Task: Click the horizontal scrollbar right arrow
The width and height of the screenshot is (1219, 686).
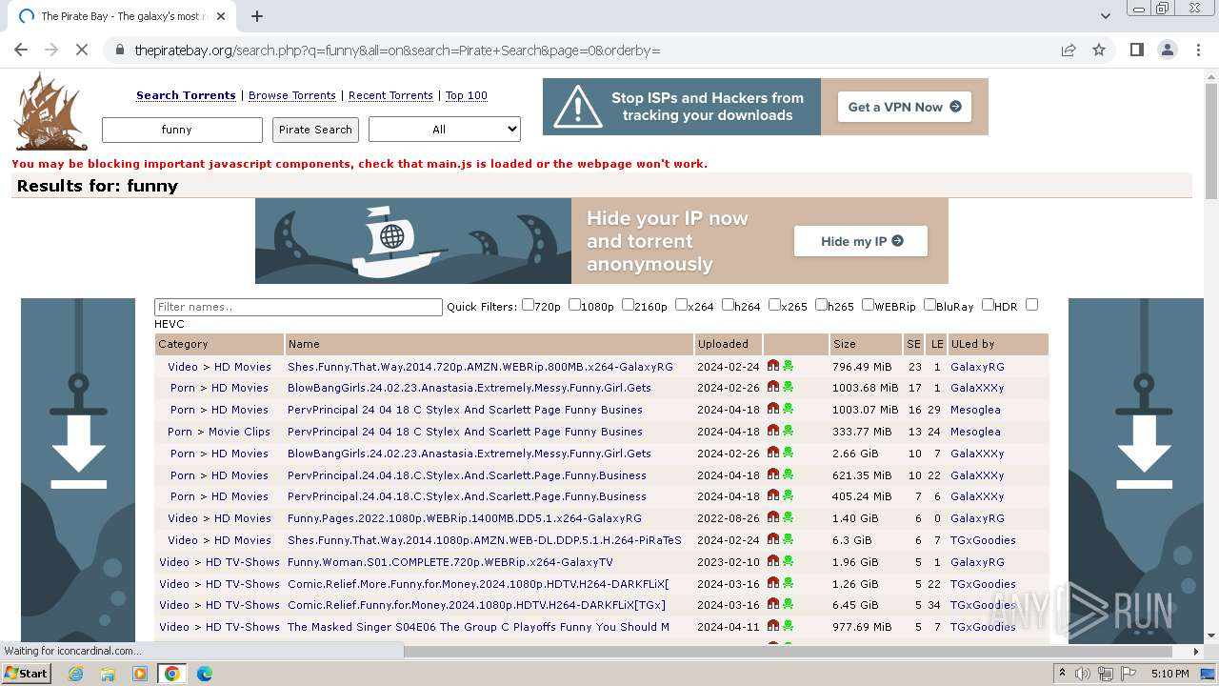Action: click(x=1196, y=652)
